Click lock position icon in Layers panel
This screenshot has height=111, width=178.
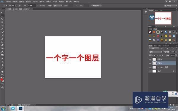point(160,55)
